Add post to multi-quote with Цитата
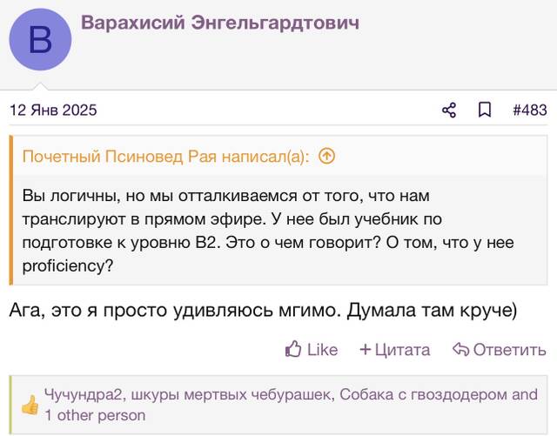The height and width of the screenshot is (436, 557). (395, 350)
